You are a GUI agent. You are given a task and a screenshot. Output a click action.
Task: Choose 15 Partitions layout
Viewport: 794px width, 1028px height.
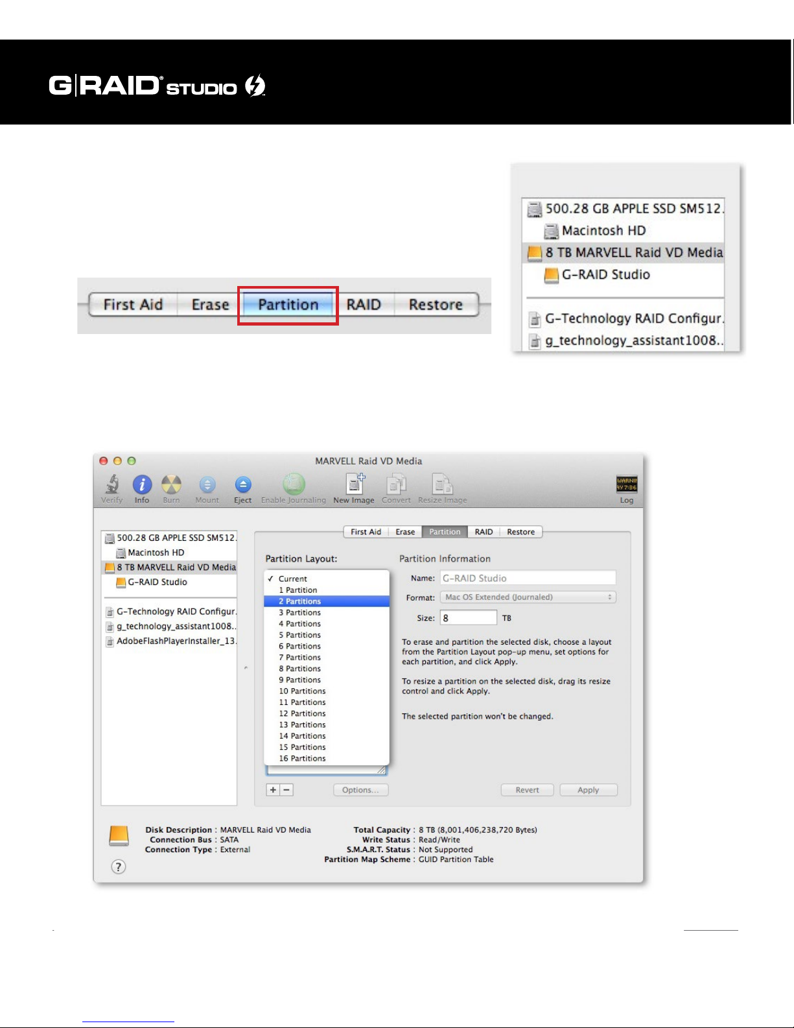tap(327, 747)
